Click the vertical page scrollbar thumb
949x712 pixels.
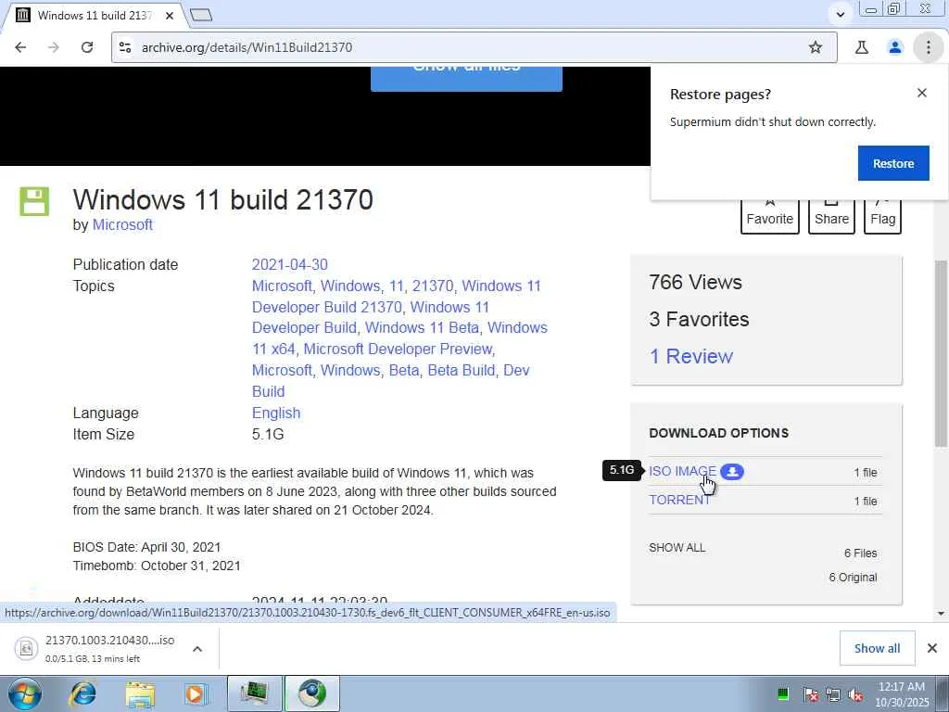pos(941,353)
